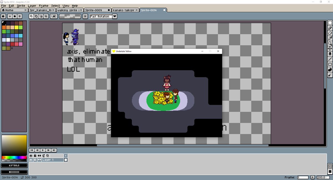Open the Sprite menu
This screenshot has height=180, width=333.
21,6
